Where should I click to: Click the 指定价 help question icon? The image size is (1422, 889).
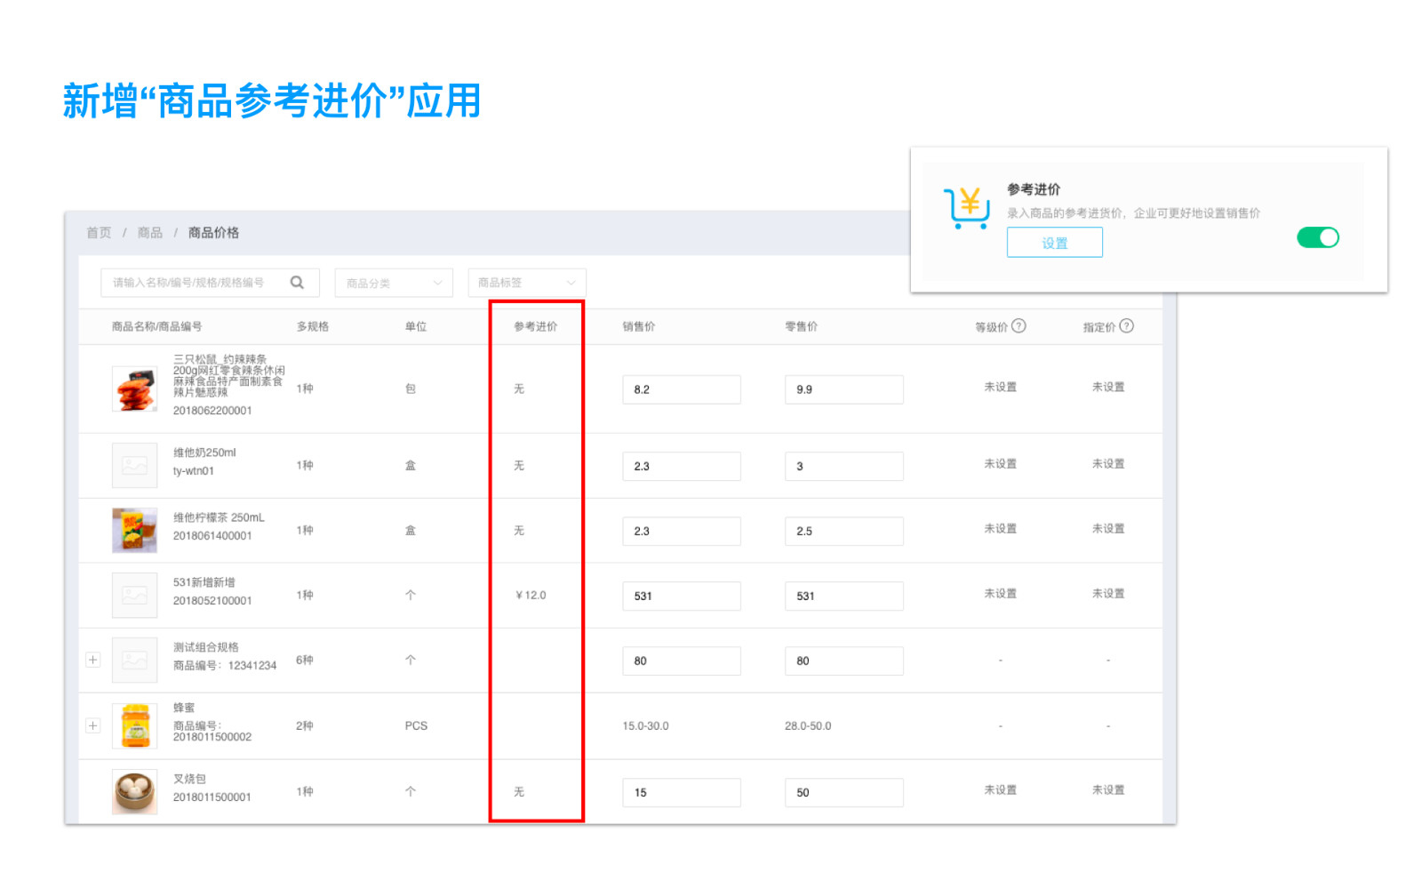click(1126, 326)
